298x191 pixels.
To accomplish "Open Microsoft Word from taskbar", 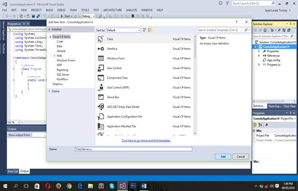I will [144, 186].
